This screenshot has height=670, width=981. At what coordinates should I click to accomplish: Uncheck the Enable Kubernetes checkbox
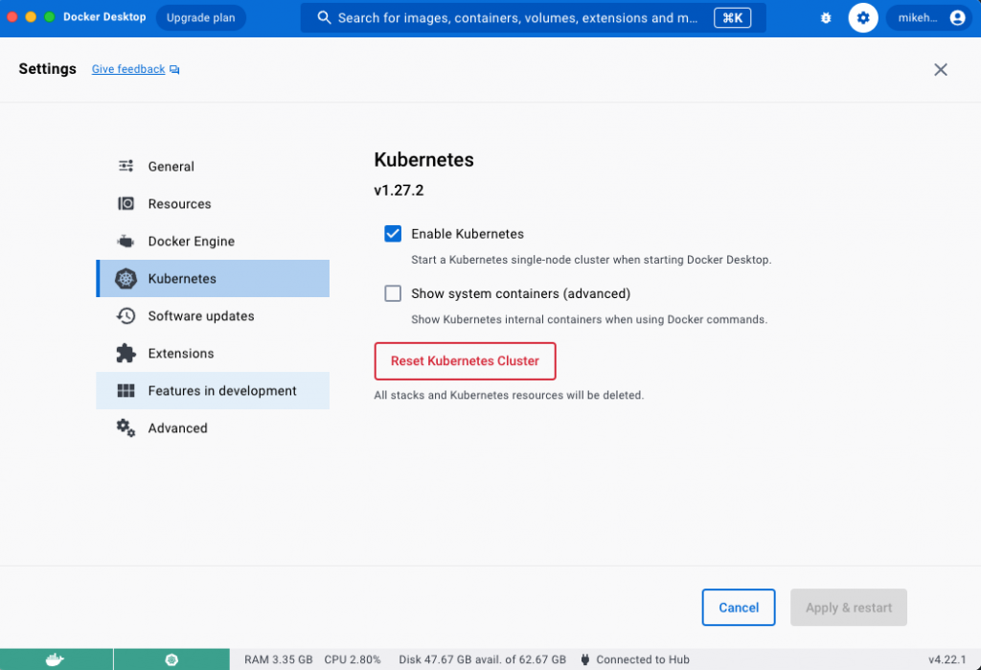tap(393, 234)
